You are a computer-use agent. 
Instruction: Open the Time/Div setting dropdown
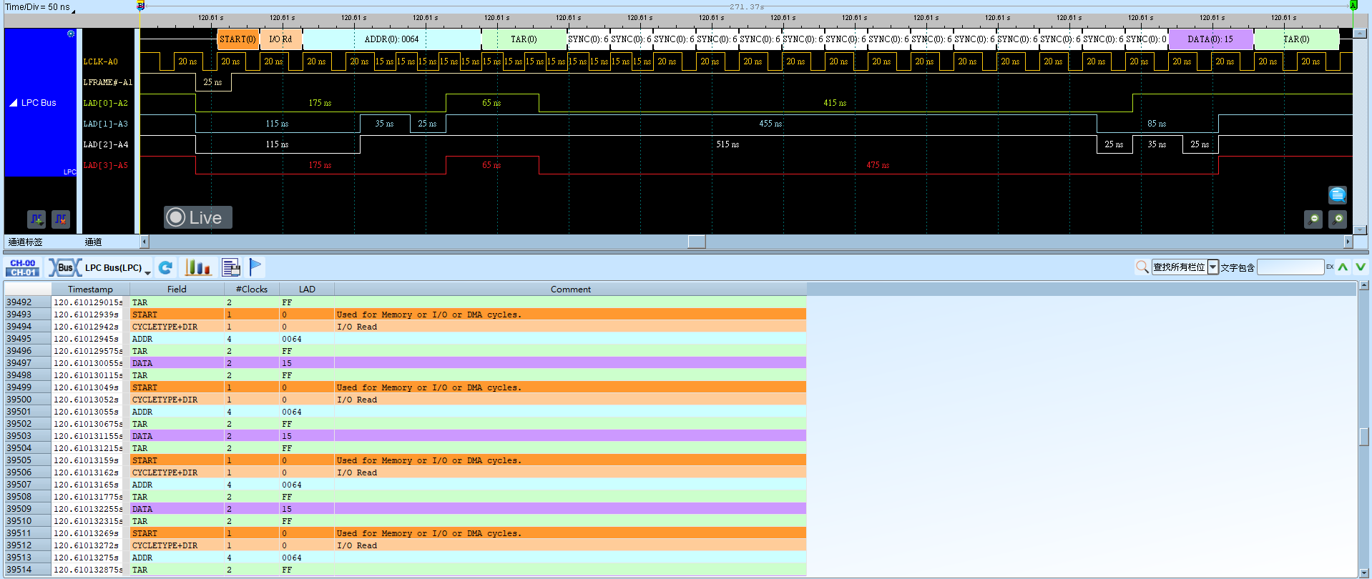click(x=73, y=11)
